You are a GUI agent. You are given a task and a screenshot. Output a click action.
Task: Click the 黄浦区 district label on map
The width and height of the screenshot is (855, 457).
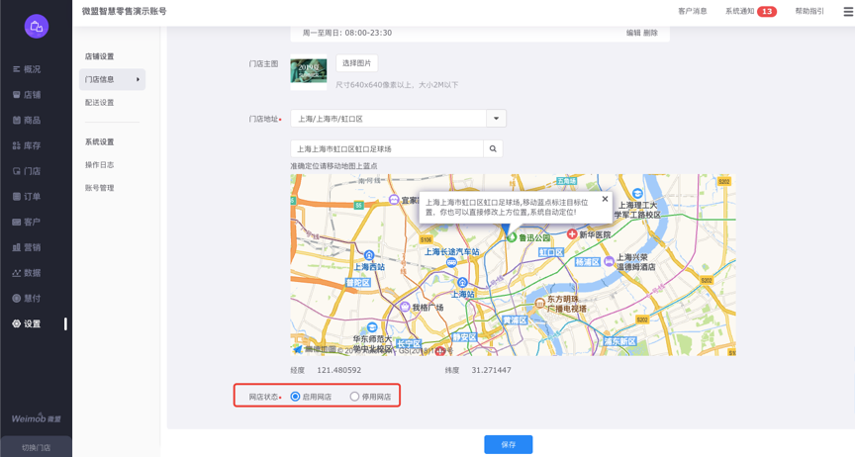coord(516,320)
